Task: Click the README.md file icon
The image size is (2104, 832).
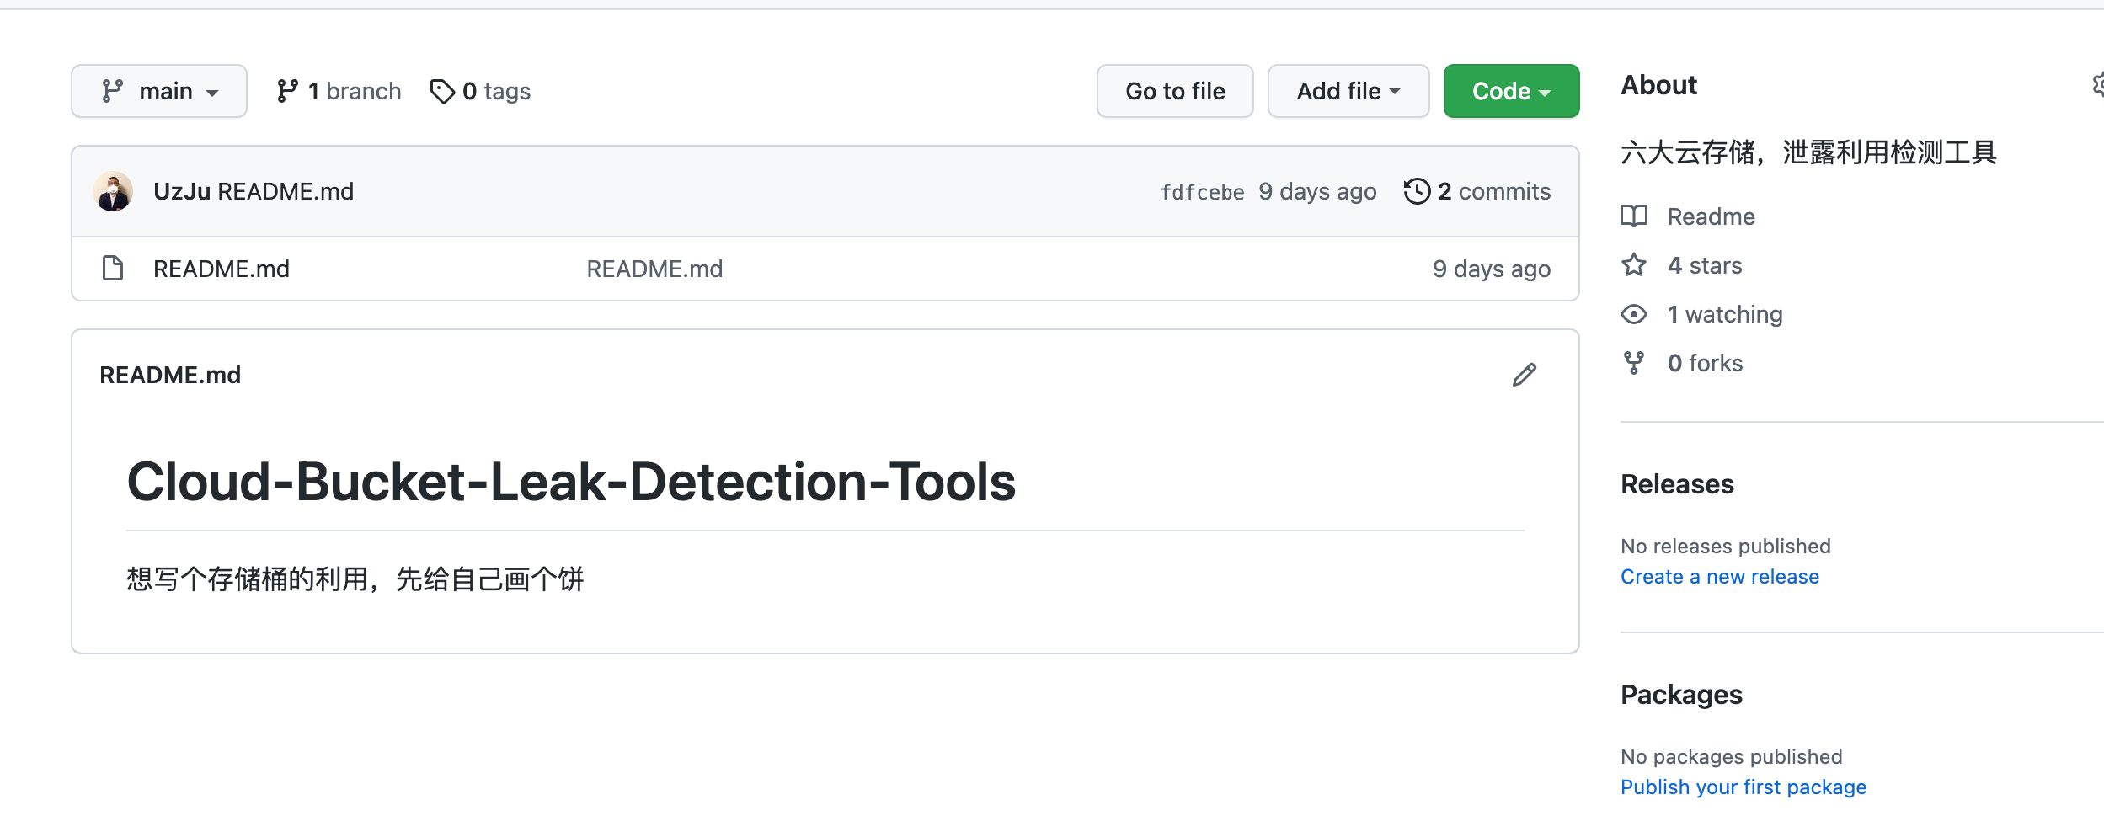Action: (x=113, y=269)
